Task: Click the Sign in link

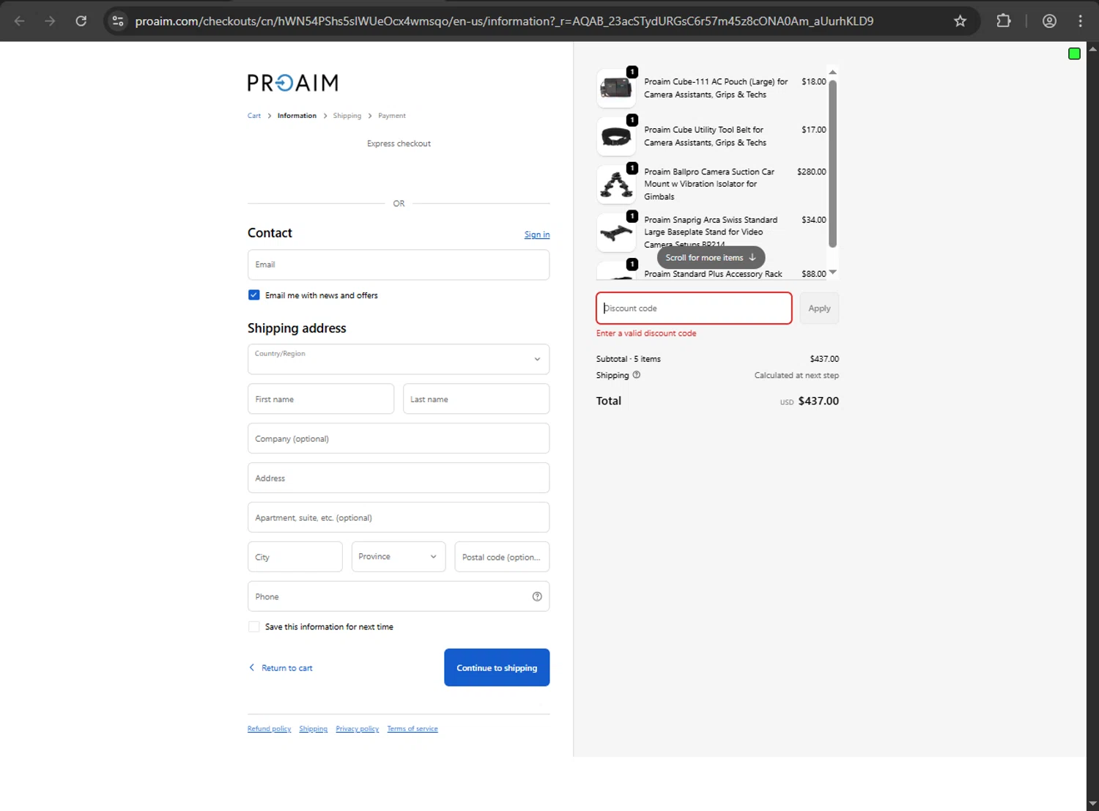Action: click(x=537, y=234)
